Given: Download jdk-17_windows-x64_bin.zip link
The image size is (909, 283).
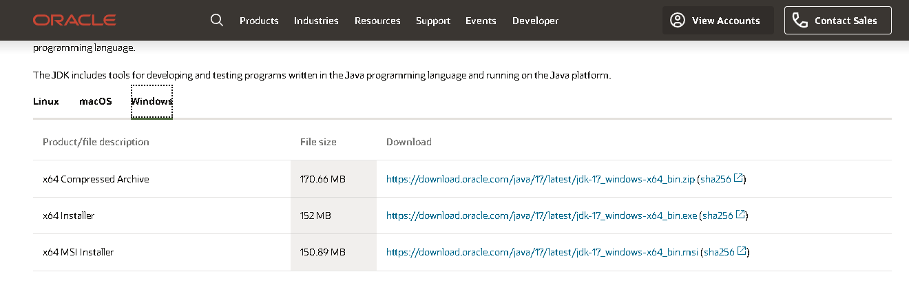Looking at the screenshot, I should point(541,179).
